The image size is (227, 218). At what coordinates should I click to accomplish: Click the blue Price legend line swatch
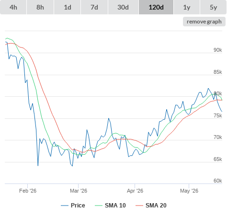point(65,206)
